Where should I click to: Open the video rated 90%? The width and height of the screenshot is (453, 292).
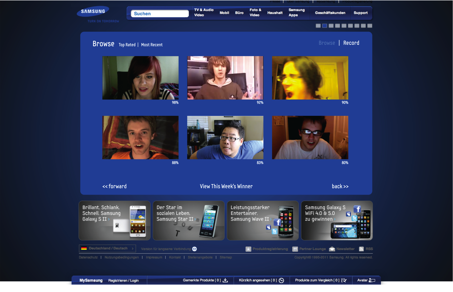click(310, 78)
